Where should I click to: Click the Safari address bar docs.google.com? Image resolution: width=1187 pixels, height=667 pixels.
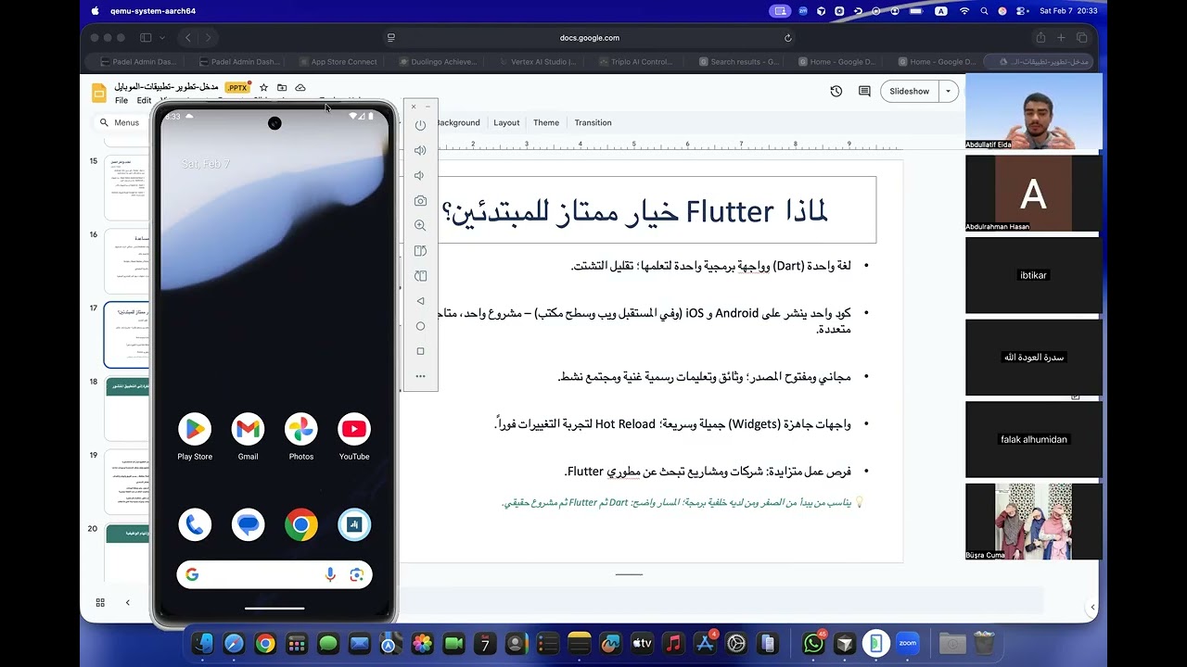(590, 38)
